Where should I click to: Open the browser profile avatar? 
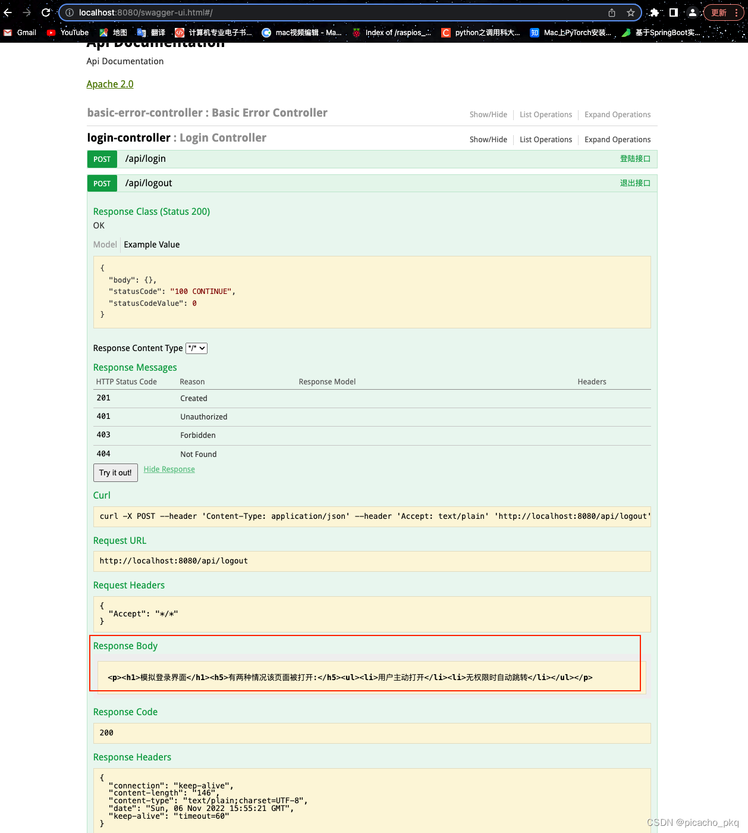(693, 12)
